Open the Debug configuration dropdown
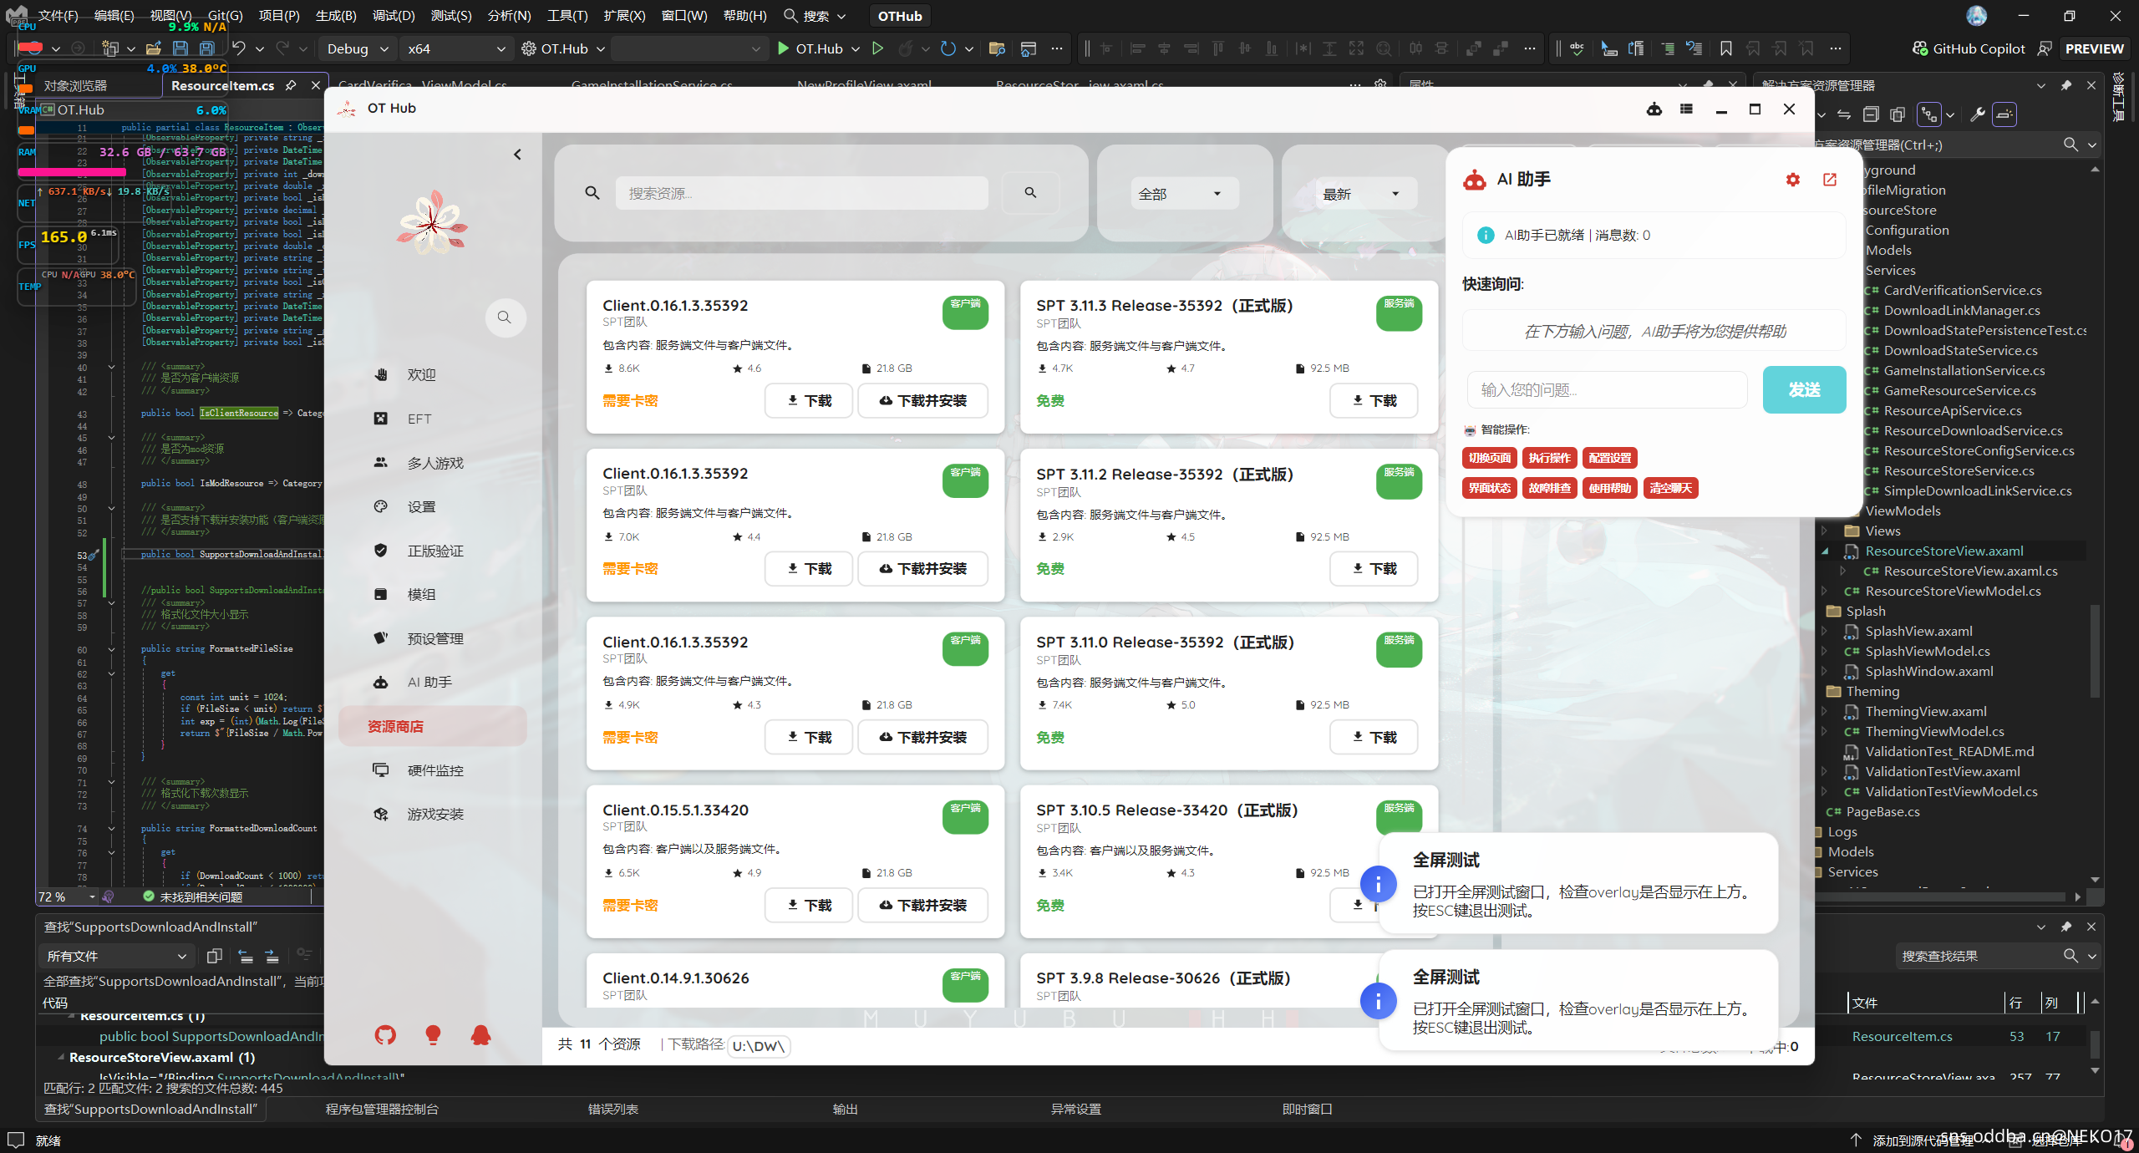This screenshot has width=2139, height=1153. 357,48
